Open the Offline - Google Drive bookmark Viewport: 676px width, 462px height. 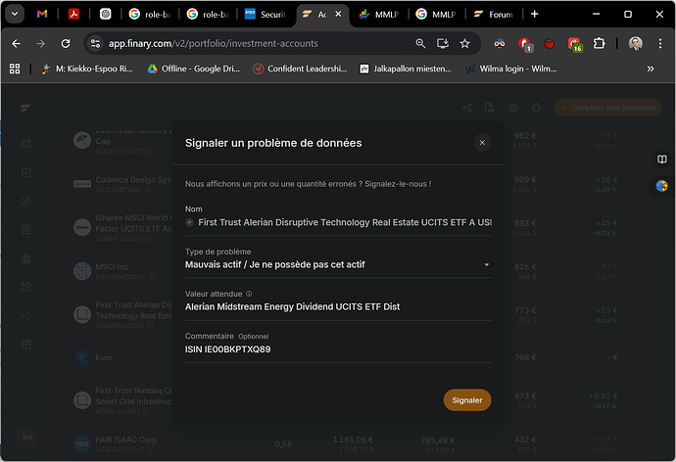tap(194, 69)
